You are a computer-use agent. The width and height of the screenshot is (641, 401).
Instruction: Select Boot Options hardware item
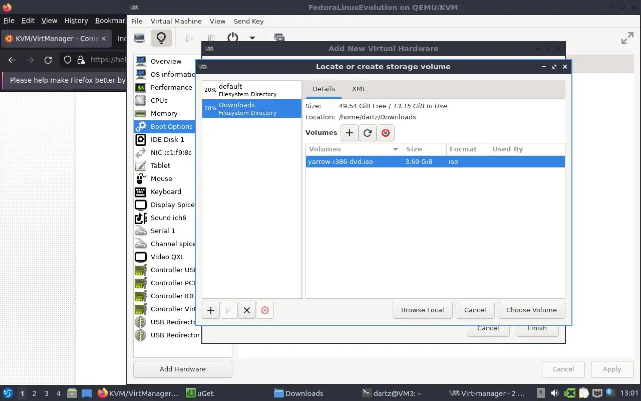click(165, 126)
